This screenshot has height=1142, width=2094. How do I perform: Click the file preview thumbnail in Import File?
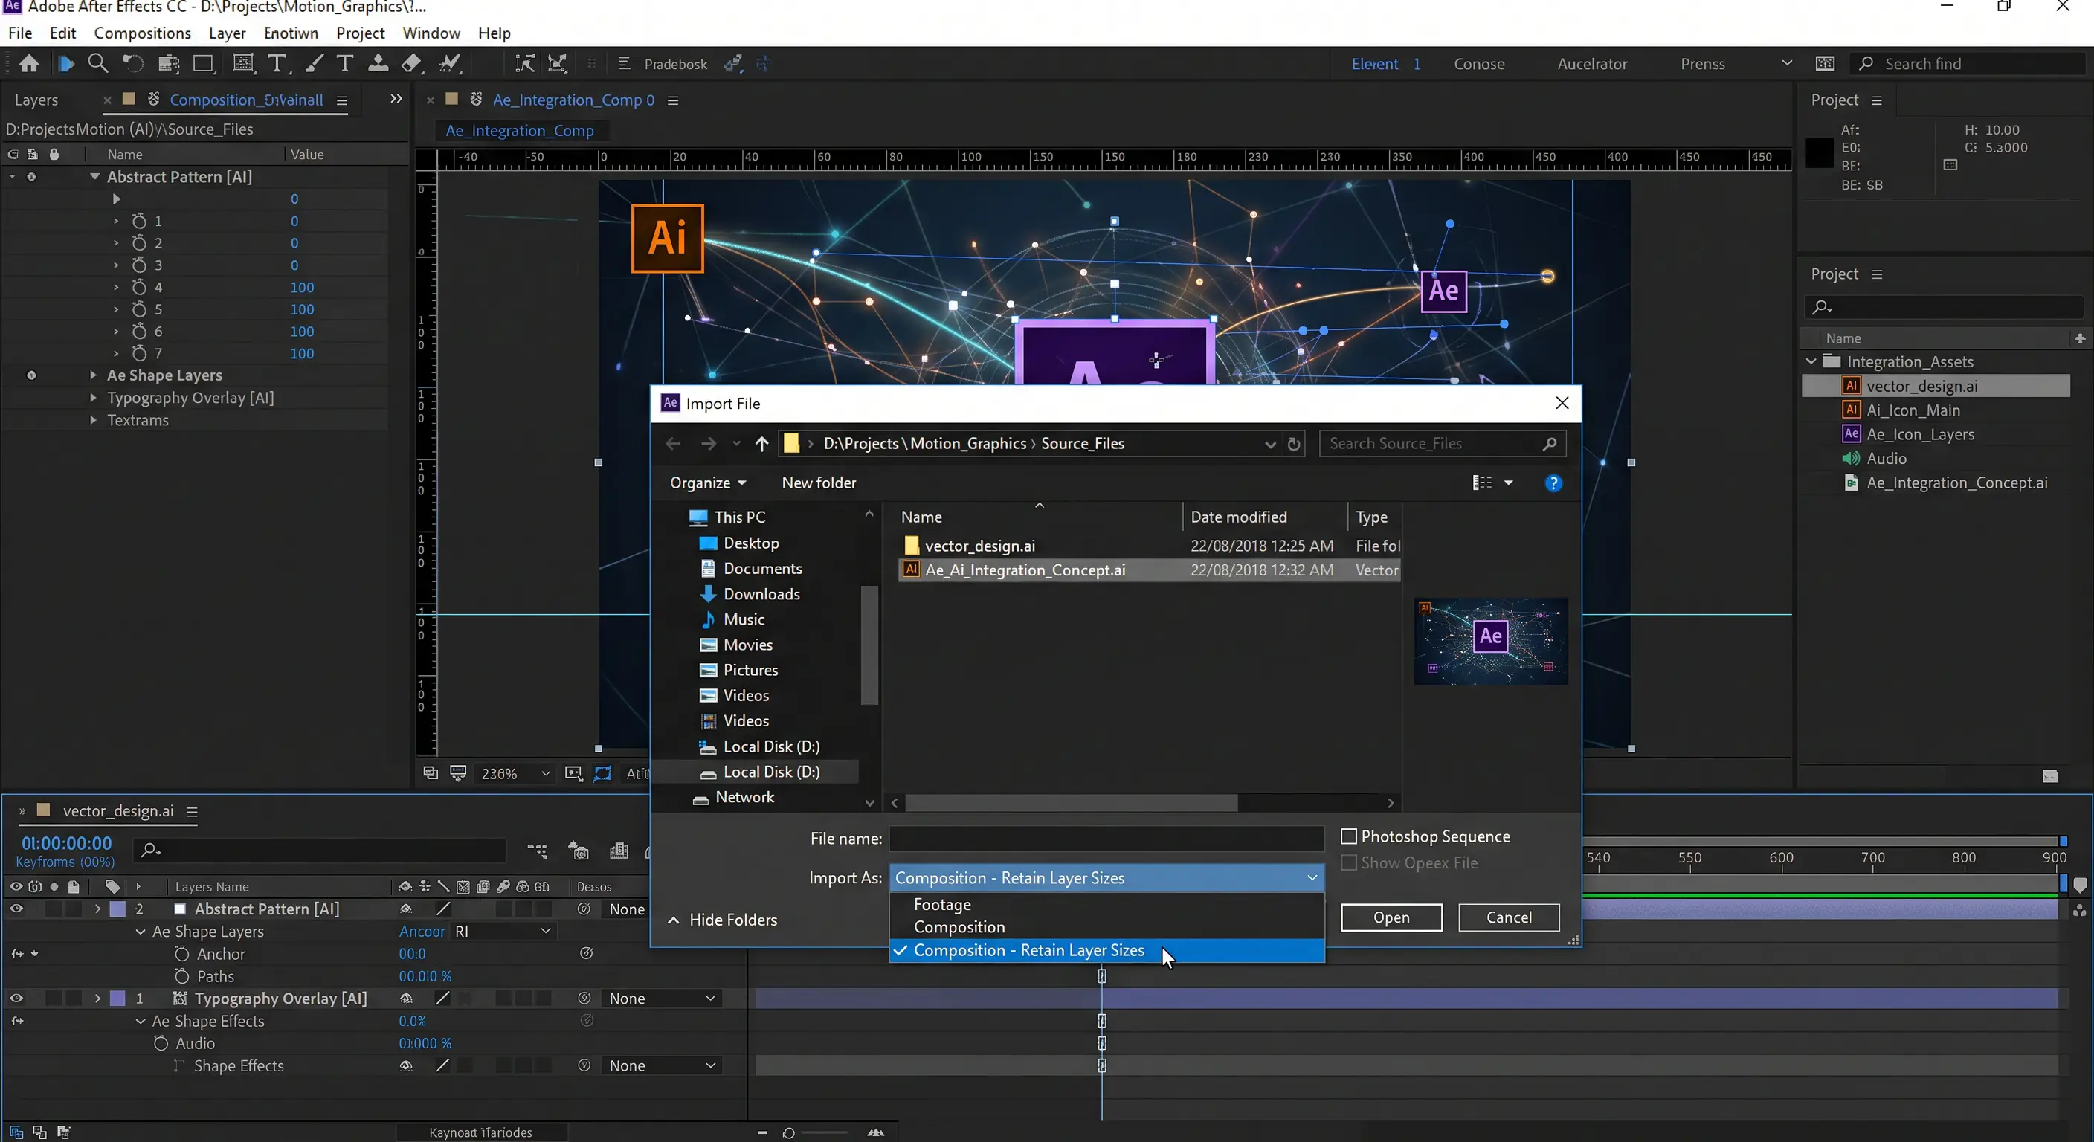[1491, 642]
